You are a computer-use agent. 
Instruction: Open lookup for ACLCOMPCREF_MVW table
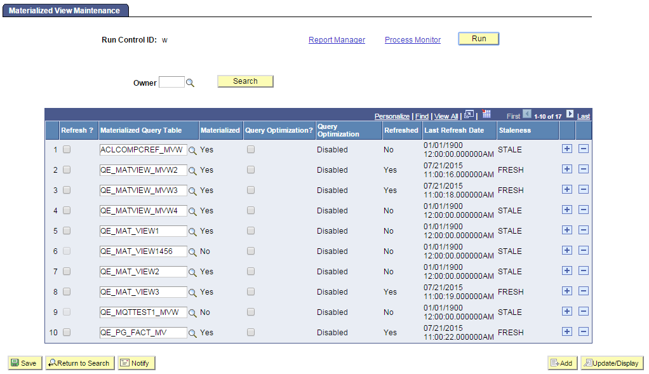(x=192, y=150)
